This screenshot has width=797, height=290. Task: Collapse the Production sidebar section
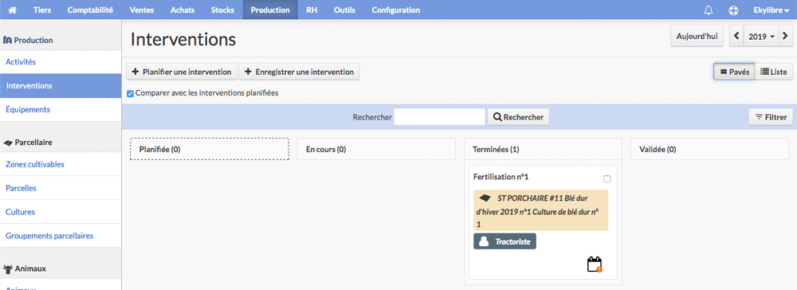pos(61,40)
